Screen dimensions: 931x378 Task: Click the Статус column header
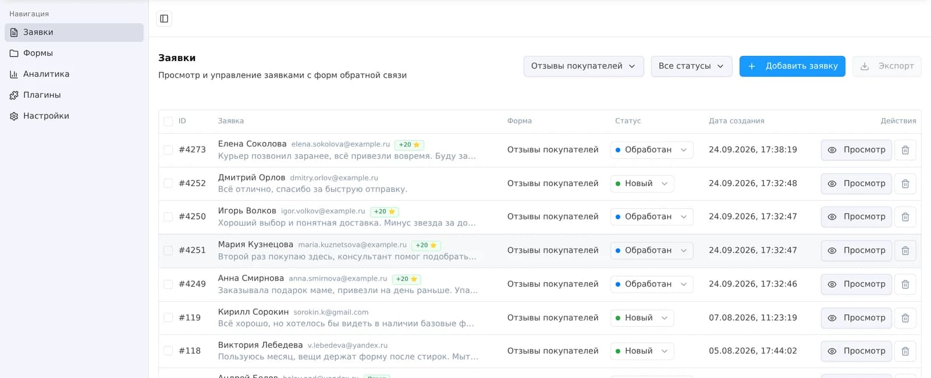pos(628,121)
